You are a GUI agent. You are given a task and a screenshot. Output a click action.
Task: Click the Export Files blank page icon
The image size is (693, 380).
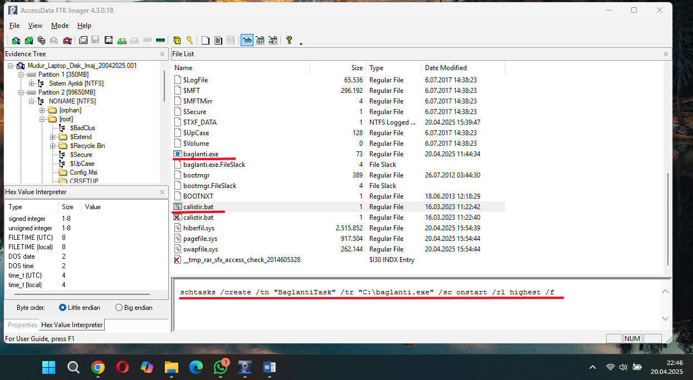tap(206, 40)
